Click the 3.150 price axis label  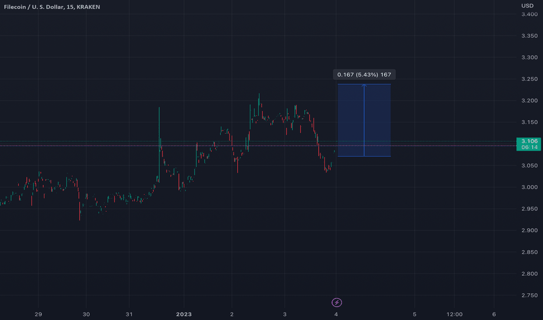pyautogui.click(x=530, y=122)
